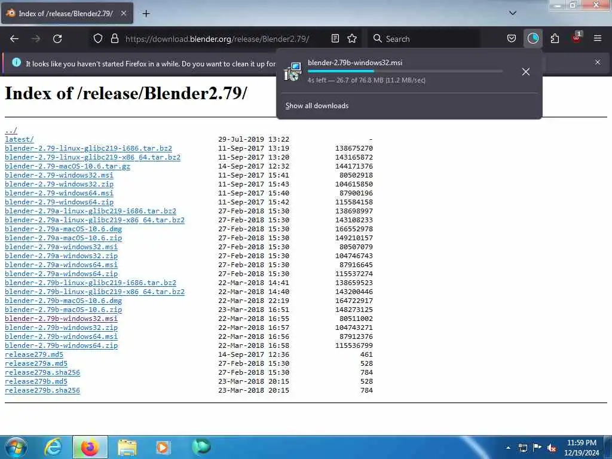Open Windows Media Player taskbar icon

coord(163,447)
